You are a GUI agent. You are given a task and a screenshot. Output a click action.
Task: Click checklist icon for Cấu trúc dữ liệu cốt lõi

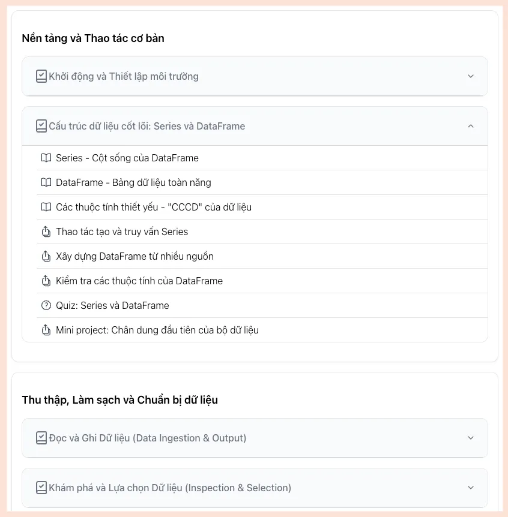coord(41,126)
